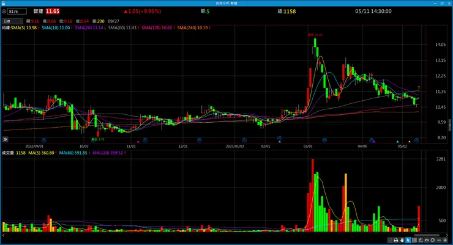The width and height of the screenshot is (453, 245).
Task: Click the split panel layout icon
Action: (414, 240)
